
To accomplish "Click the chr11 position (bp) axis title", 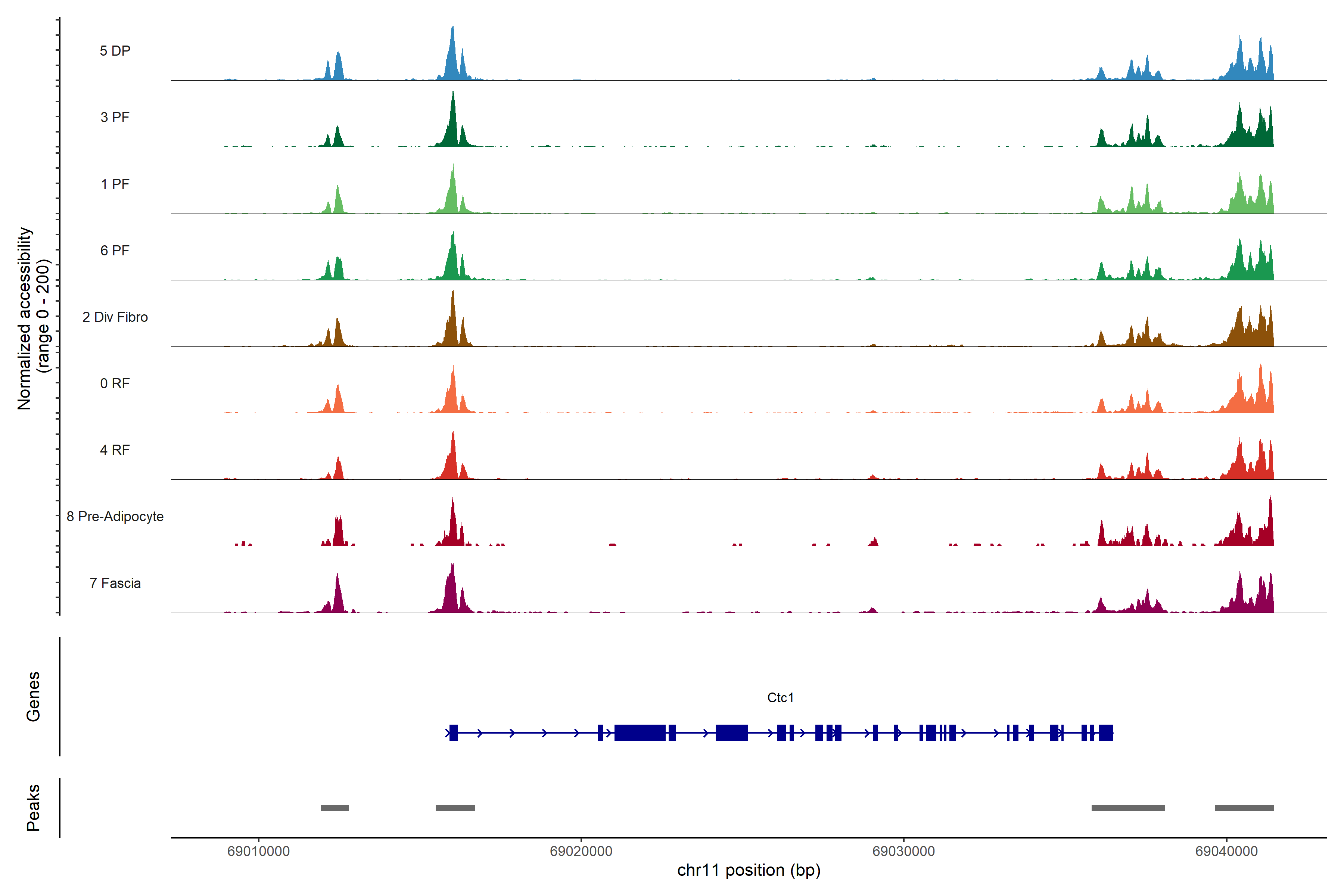I will click(749, 870).
